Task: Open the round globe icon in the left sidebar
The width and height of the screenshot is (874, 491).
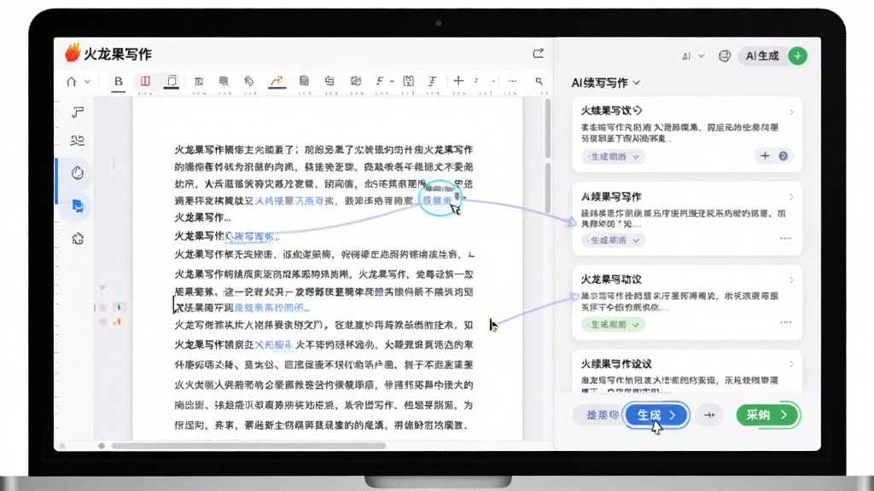Action: tap(78, 173)
